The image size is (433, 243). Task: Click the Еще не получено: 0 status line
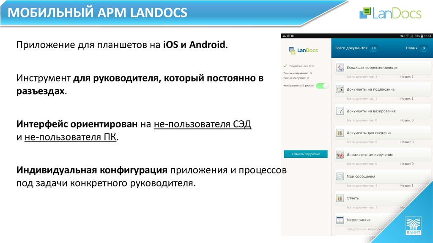(x=296, y=78)
